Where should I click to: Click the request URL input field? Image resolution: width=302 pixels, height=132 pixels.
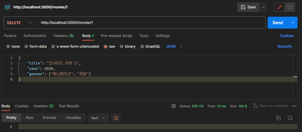click(151, 23)
